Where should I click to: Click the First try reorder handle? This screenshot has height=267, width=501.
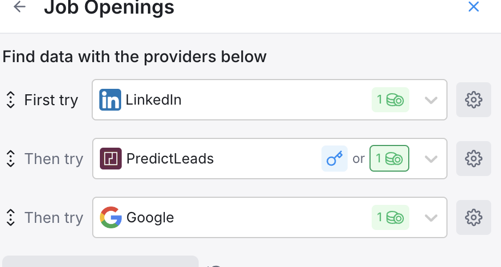coord(10,100)
